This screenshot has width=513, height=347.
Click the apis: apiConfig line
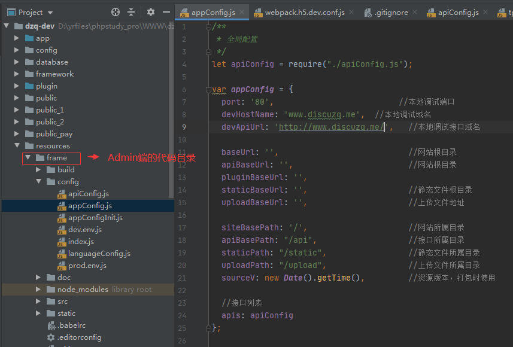click(x=257, y=316)
